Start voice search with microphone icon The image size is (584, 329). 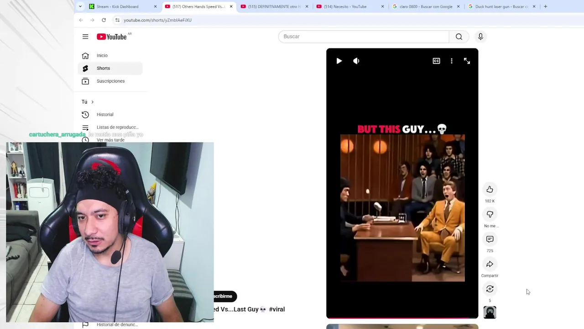pyautogui.click(x=480, y=37)
